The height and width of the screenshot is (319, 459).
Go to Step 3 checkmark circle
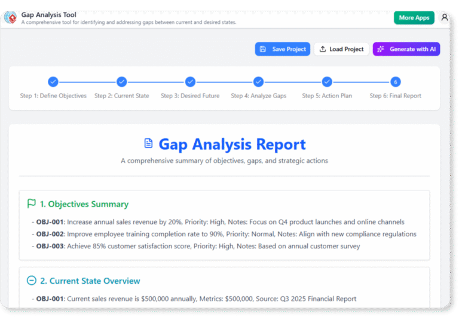click(x=190, y=82)
